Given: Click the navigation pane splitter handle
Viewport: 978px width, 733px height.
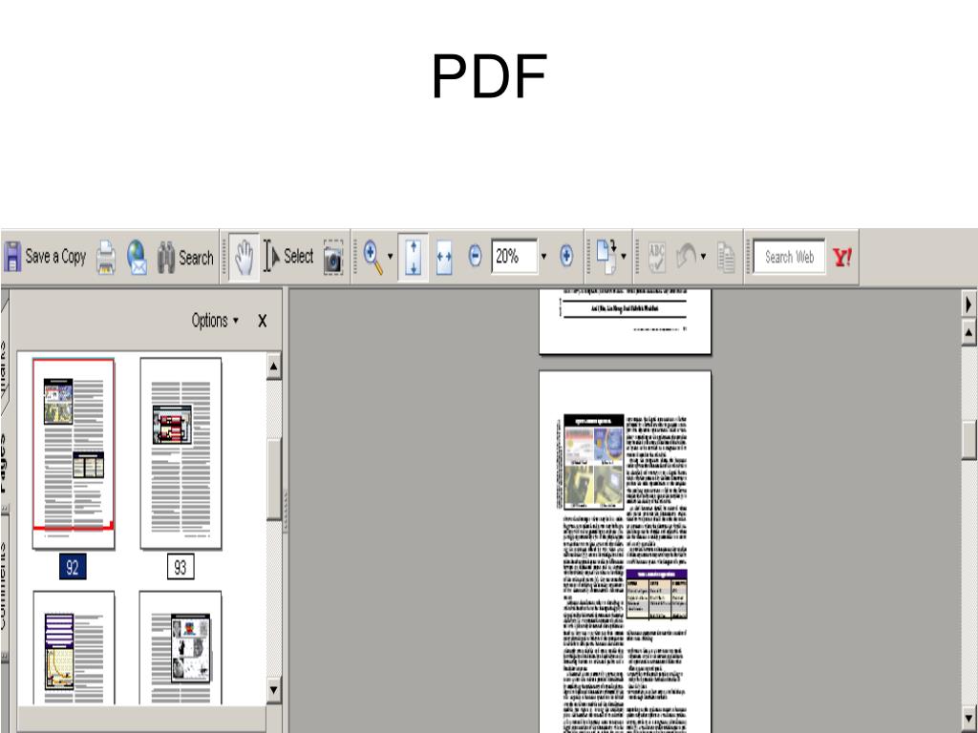Looking at the screenshot, I should pos(285,512).
